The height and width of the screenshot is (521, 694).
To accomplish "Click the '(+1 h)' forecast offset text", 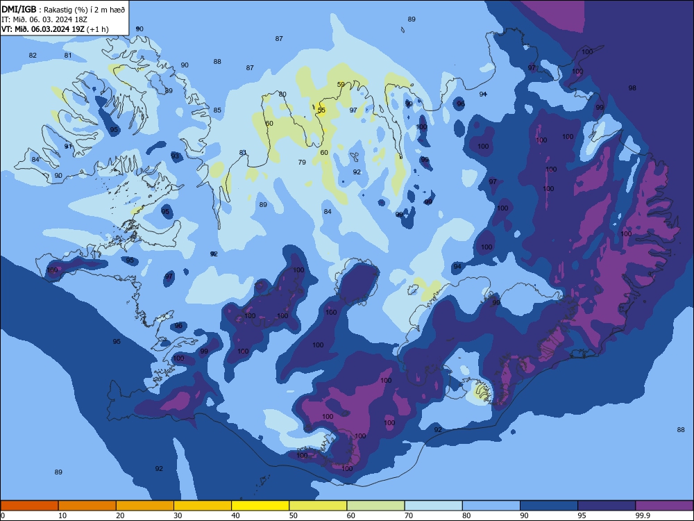I will (x=97, y=29).
